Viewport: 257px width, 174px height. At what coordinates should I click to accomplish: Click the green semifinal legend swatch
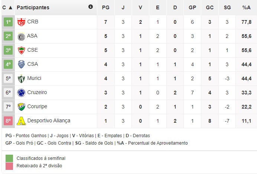pyautogui.click(x=9, y=158)
